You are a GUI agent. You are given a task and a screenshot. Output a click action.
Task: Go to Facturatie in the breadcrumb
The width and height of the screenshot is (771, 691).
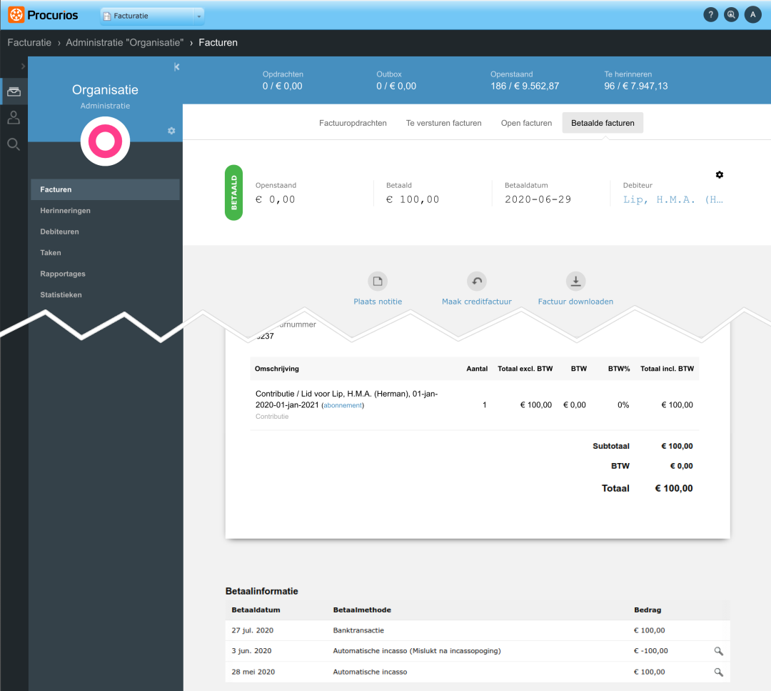click(29, 43)
